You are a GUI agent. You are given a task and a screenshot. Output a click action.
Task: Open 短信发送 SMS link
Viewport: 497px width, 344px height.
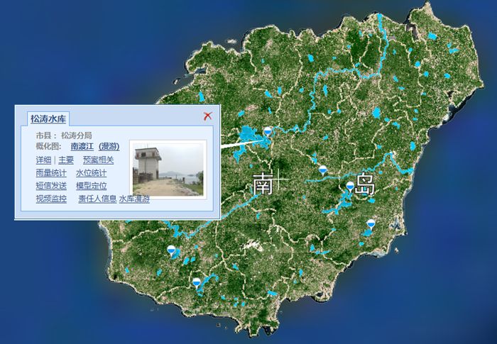51,186
